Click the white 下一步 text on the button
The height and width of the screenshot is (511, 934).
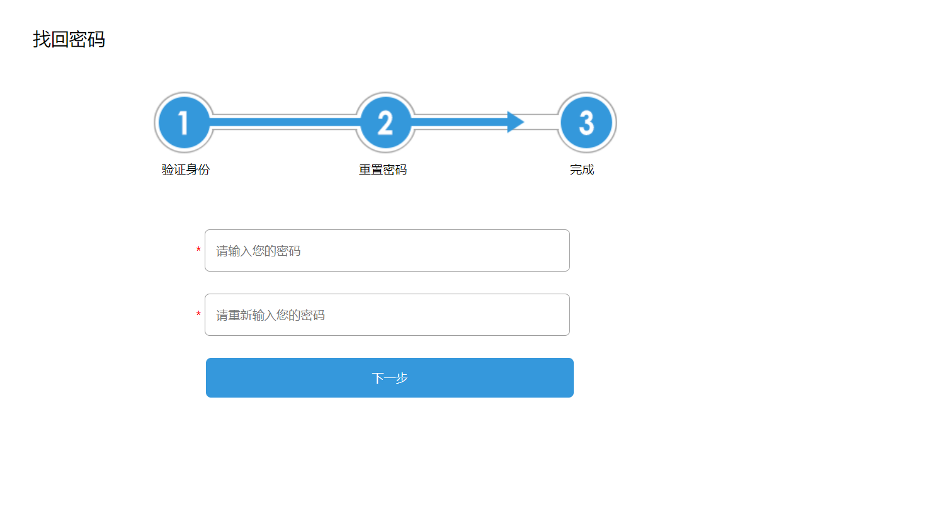point(390,378)
